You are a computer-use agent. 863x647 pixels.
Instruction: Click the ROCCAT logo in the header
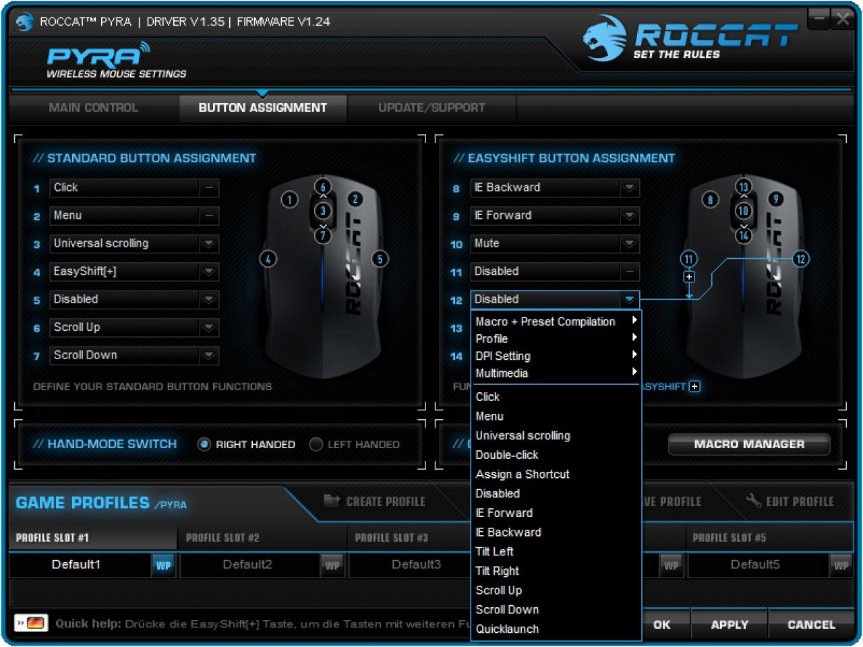pyautogui.click(x=690, y=38)
